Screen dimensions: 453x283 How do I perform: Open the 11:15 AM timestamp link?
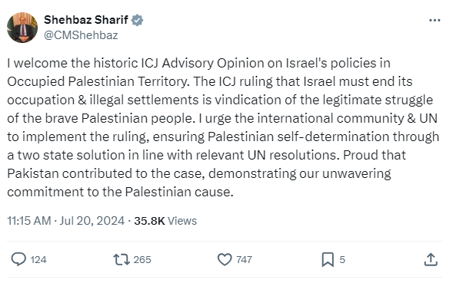[29, 221]
